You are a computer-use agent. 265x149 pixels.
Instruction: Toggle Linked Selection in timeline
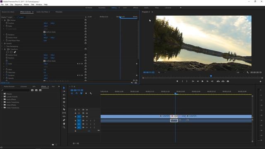point(81,94)
